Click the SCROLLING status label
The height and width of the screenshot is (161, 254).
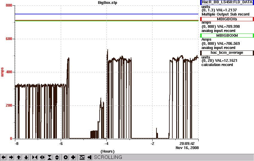pyautogui.click(x=108, y=157)
